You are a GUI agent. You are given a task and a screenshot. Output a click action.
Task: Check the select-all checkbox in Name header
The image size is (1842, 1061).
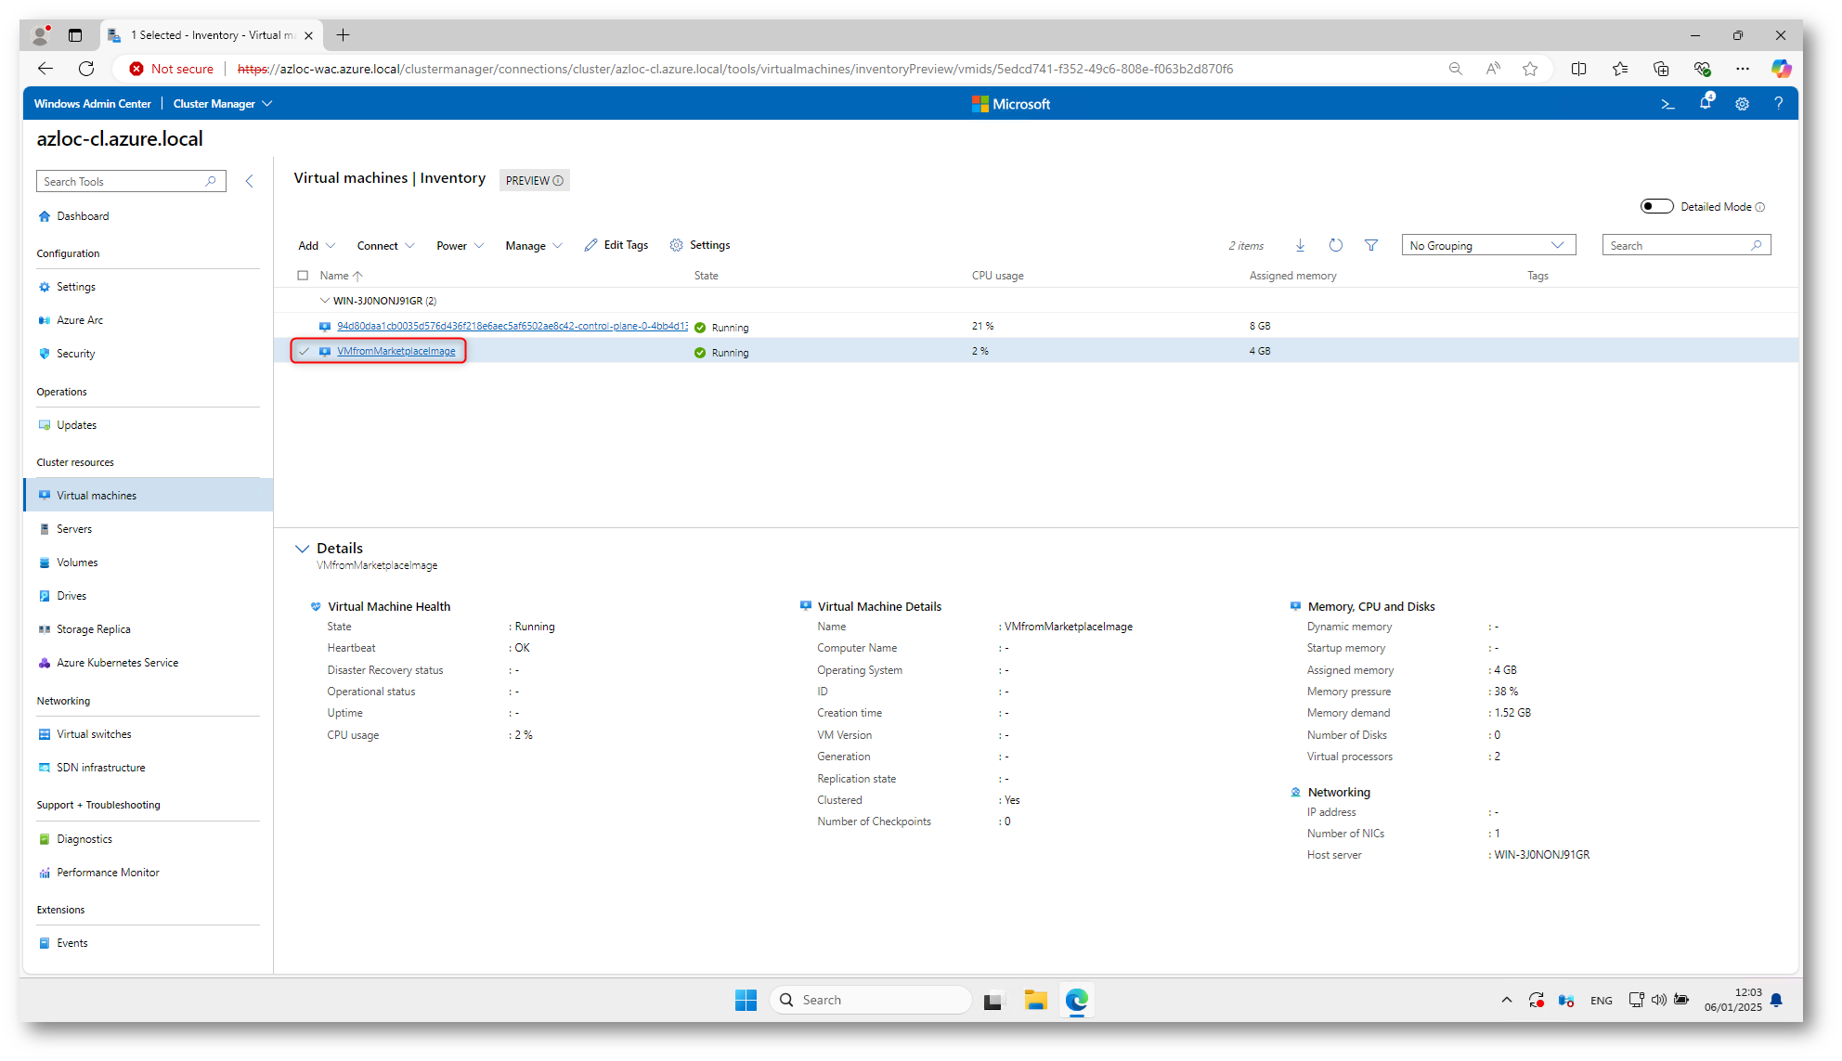pos(303,276)
